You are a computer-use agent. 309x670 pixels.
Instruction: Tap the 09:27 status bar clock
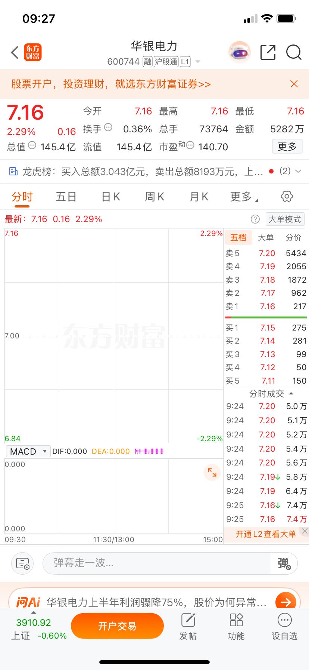coord(39,18)
